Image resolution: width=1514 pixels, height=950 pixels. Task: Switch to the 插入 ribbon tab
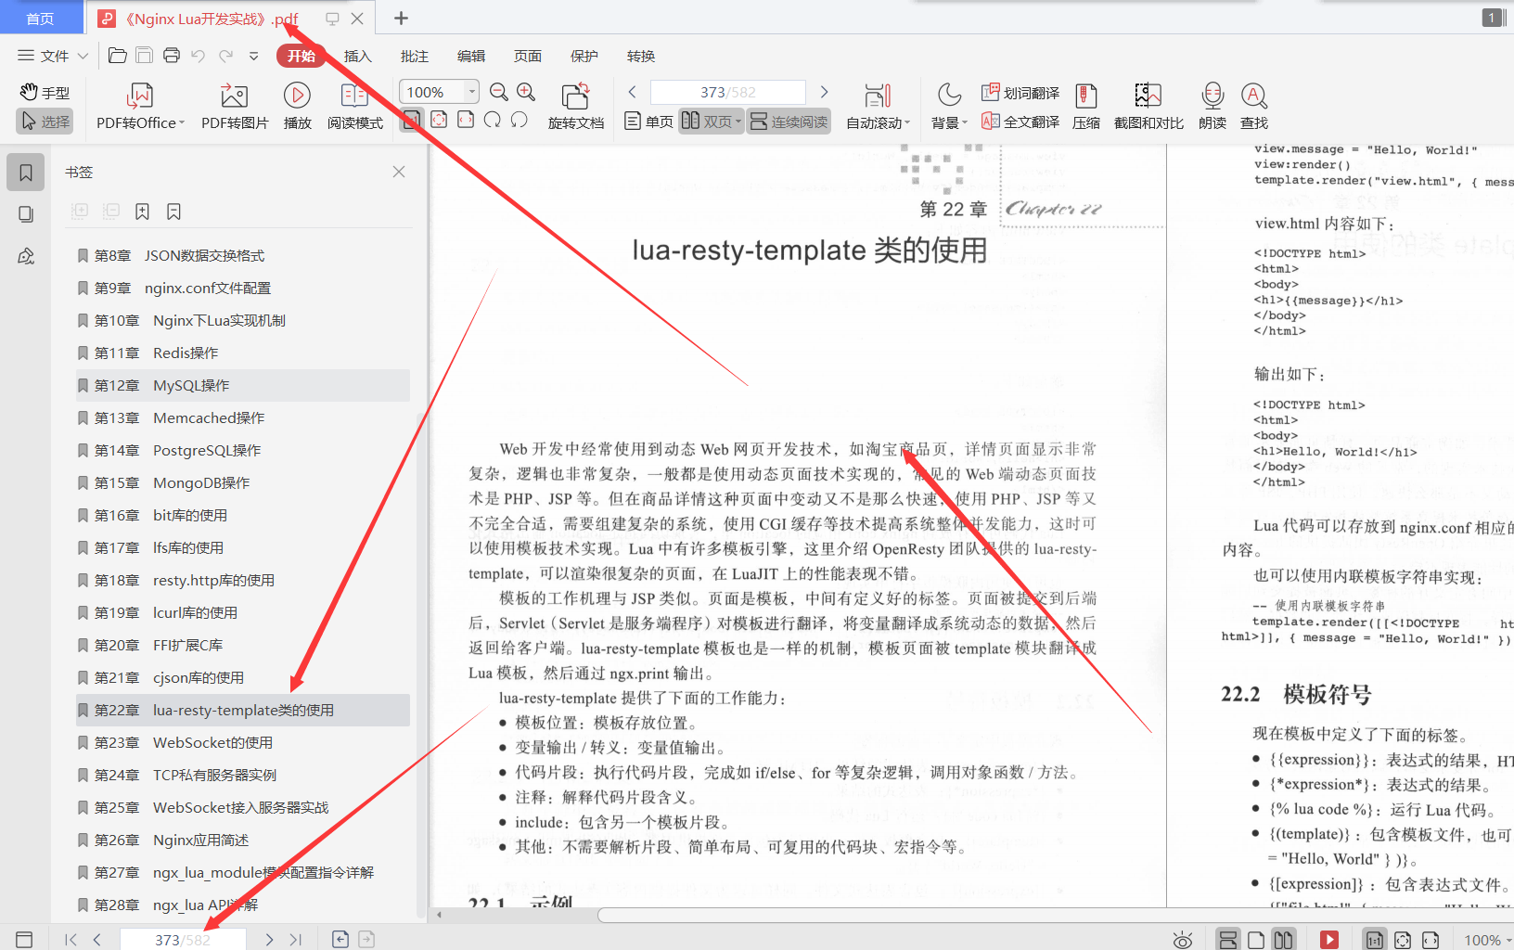coord(357,56)
